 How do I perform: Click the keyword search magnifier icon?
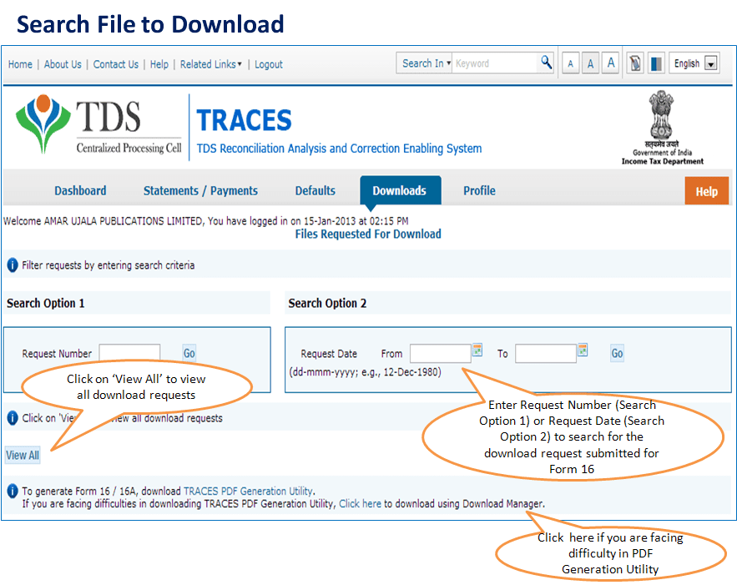545,62
